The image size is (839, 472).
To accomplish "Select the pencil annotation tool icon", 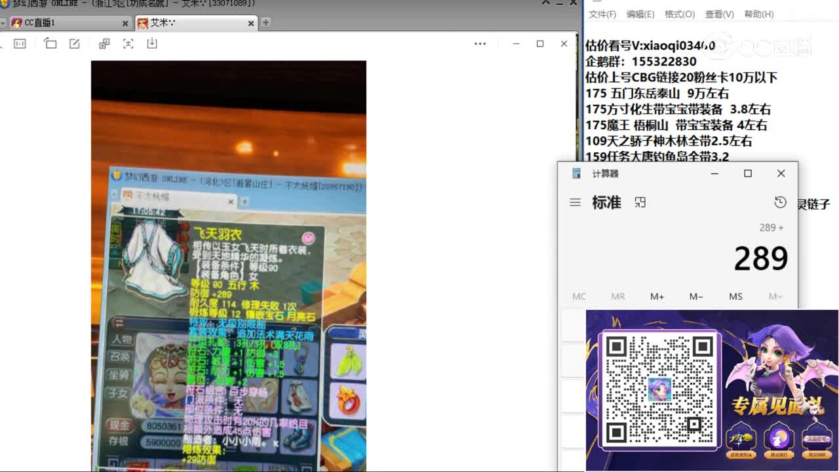I will (x=75, y=43).
